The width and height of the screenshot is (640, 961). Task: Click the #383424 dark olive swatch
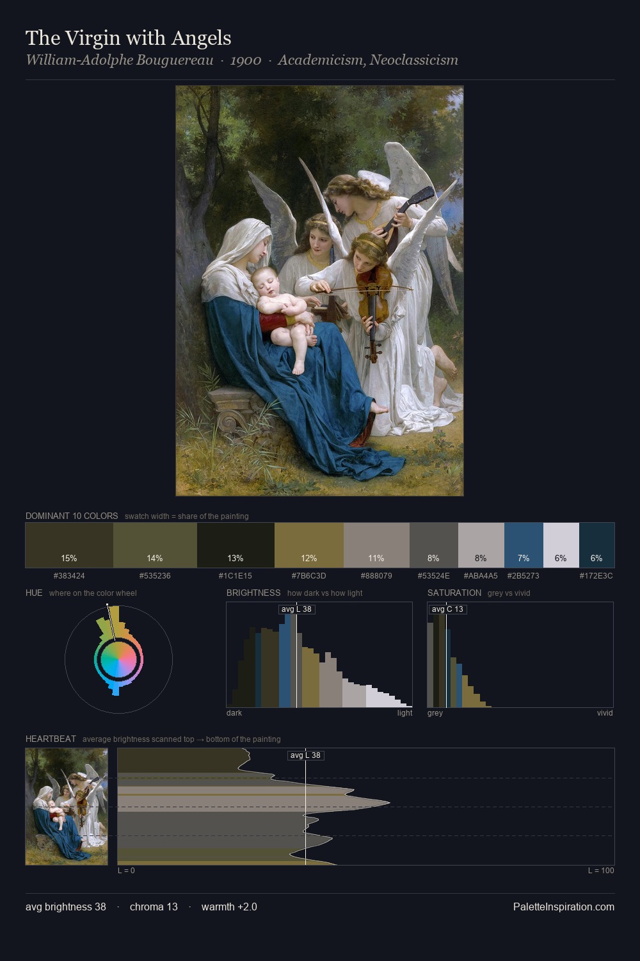[x=69, y=545]
